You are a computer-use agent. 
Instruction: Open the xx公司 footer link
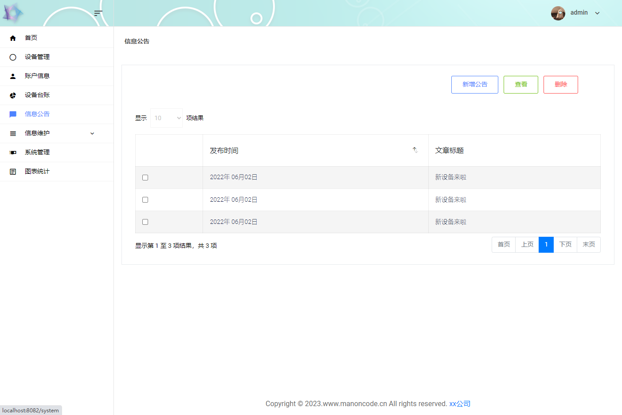click(460, 404)
